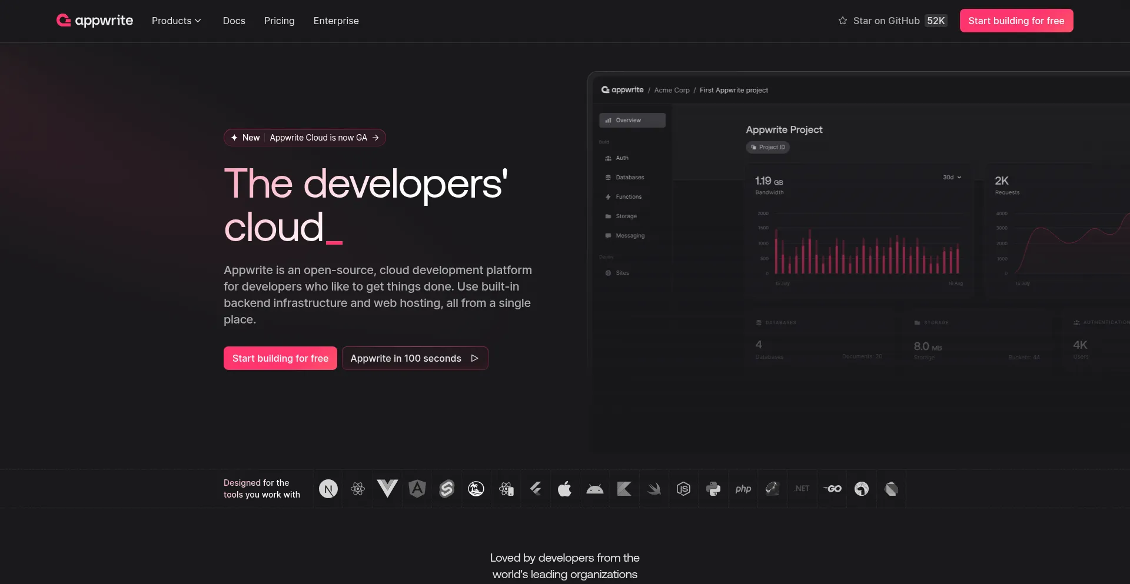Click the Python logo icon

pyautogui.click(x=713, y=489)
